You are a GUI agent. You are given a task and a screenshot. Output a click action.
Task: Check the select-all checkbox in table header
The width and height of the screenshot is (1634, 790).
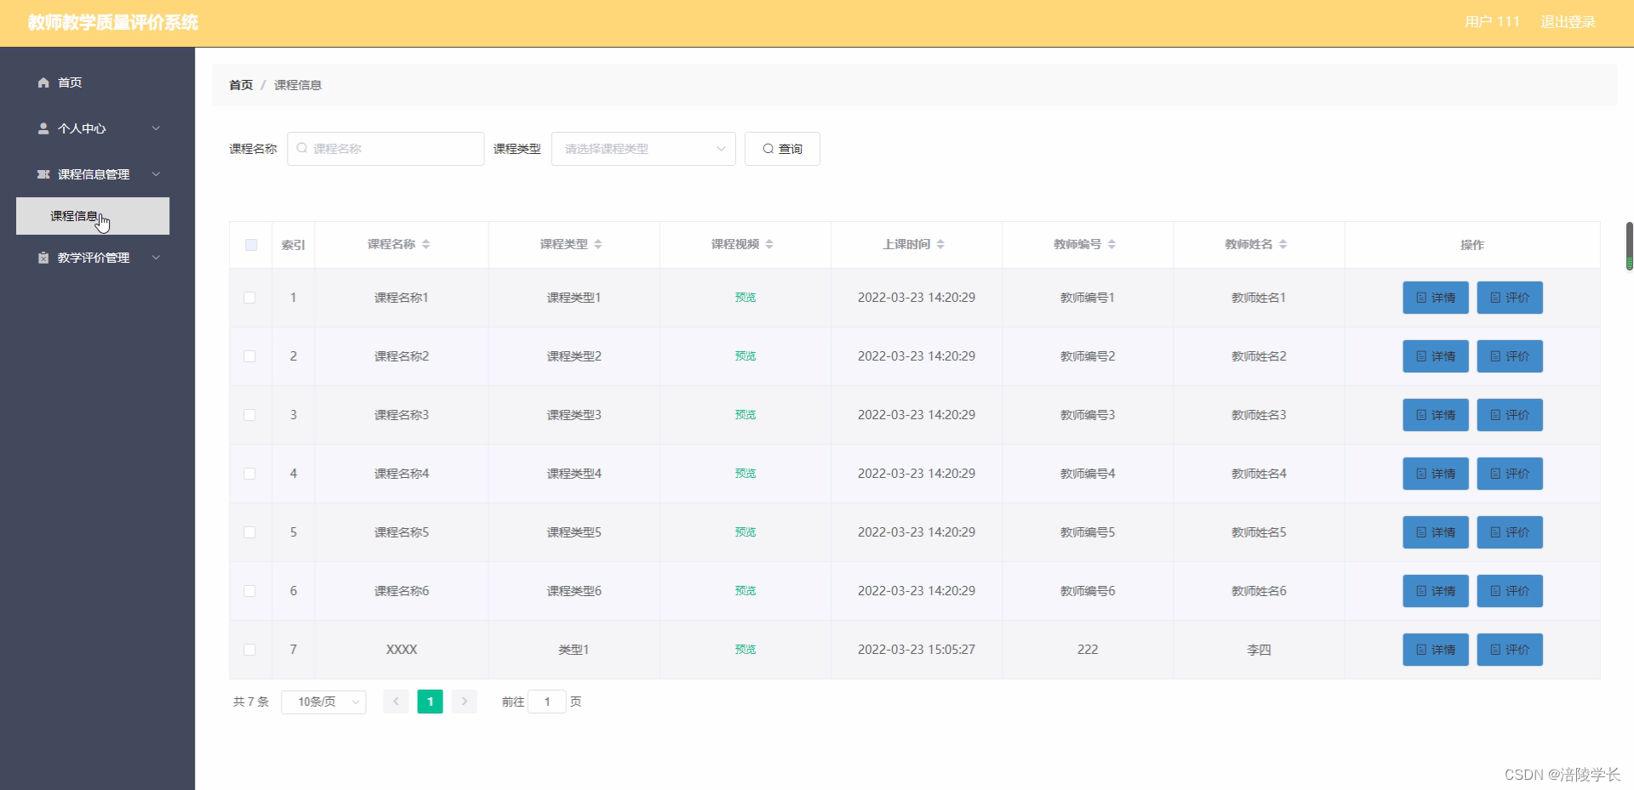[x=250, y=245]
